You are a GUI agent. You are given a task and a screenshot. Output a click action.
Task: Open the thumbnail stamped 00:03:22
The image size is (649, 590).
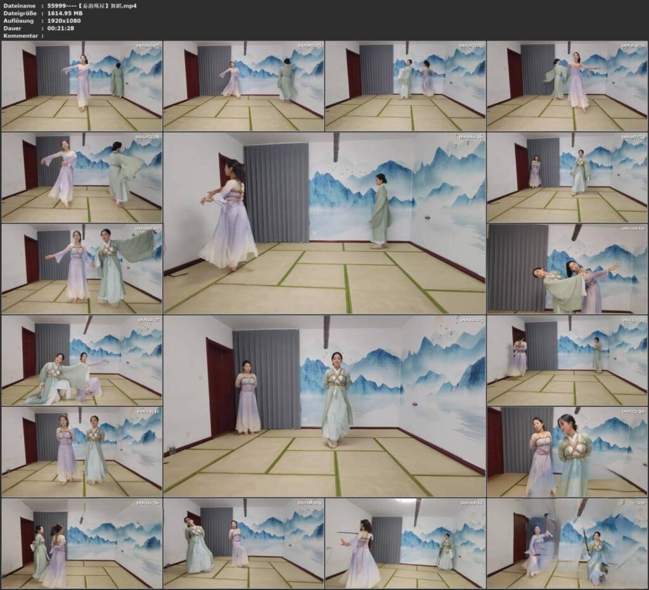(405, 86)
